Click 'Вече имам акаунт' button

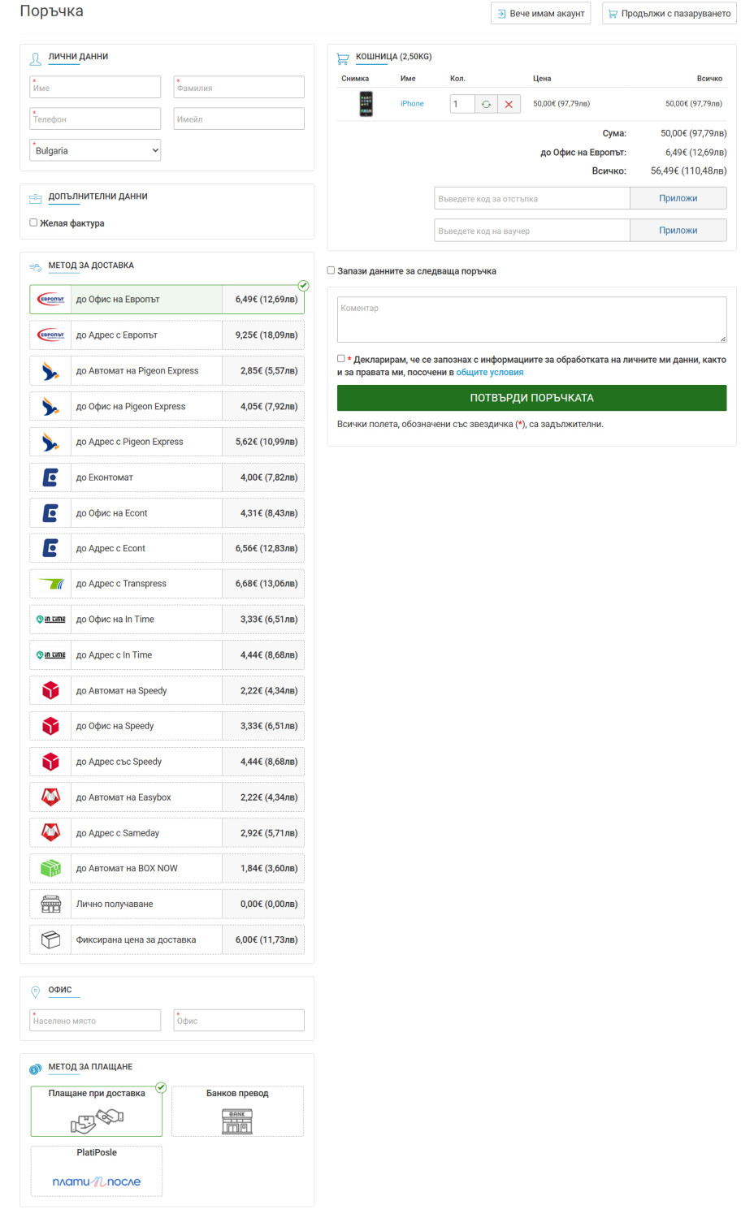pos(541,14)
